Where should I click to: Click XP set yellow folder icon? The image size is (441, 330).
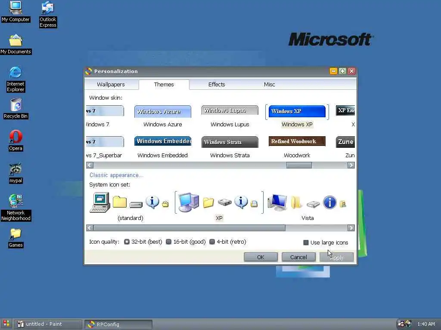208,203
